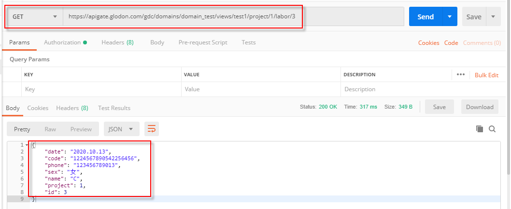The height and width of the screenshot is (209, 511).
Task: Select the Raw response view
Action: coord(50,129)
